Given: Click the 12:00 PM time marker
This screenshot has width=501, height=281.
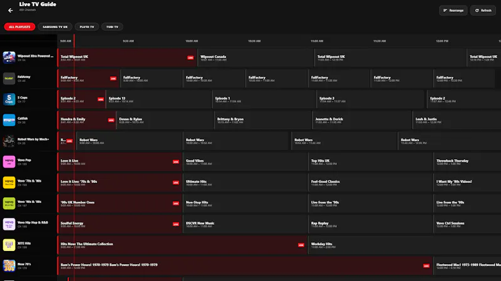Looking at the screenshot, I should tap(442, 41).
